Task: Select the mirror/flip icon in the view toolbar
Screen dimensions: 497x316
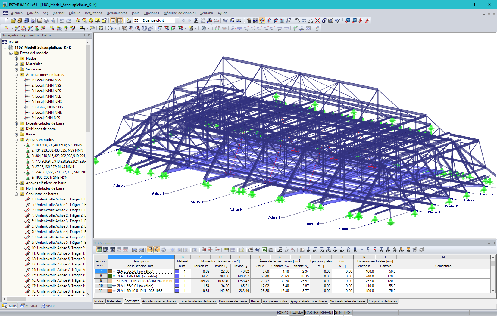Action: (x=311, y=20)
